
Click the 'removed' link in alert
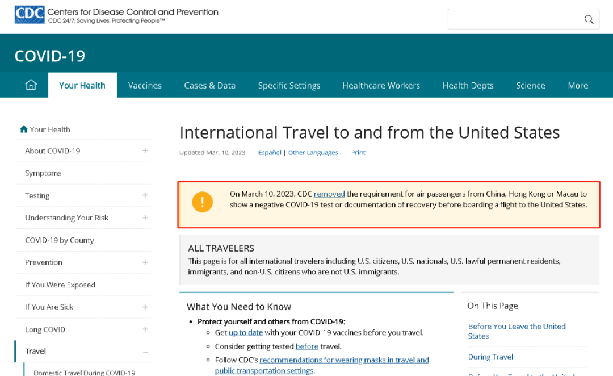point(329,194)
